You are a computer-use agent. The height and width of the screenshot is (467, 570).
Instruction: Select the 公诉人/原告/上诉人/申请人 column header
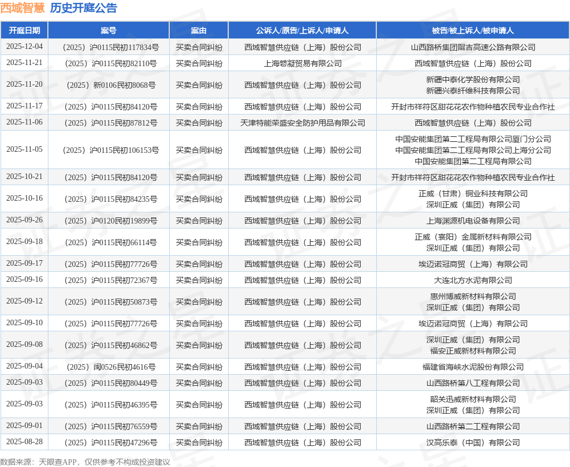[x=302, y=31]
